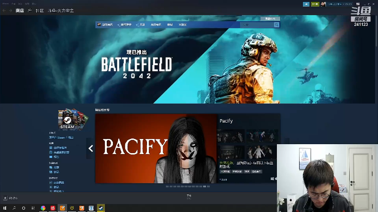Open the 新闻 news link in store nav

[x=170, y=24]
